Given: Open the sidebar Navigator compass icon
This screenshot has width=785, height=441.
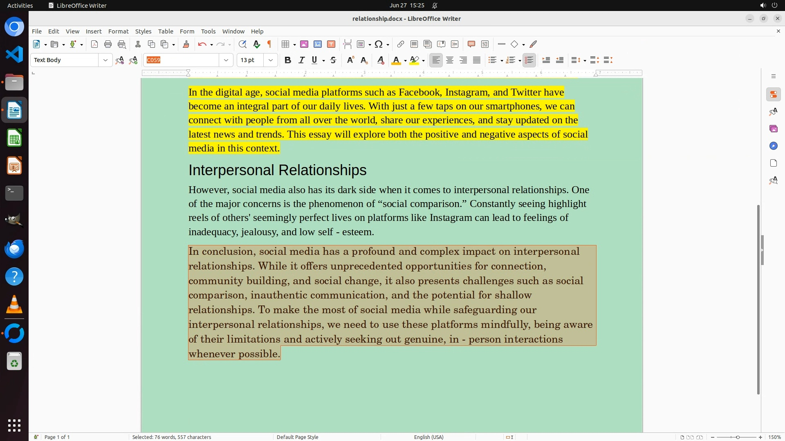Looking at the screenshot, I should click(773, 146).
